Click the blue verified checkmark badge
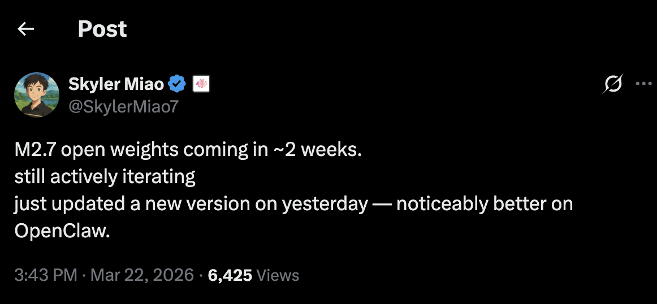 [x=177, y=84]
